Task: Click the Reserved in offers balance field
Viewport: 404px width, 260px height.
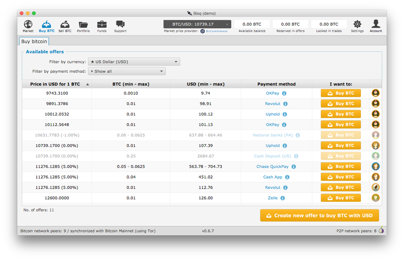Action: tap(290, 24)
